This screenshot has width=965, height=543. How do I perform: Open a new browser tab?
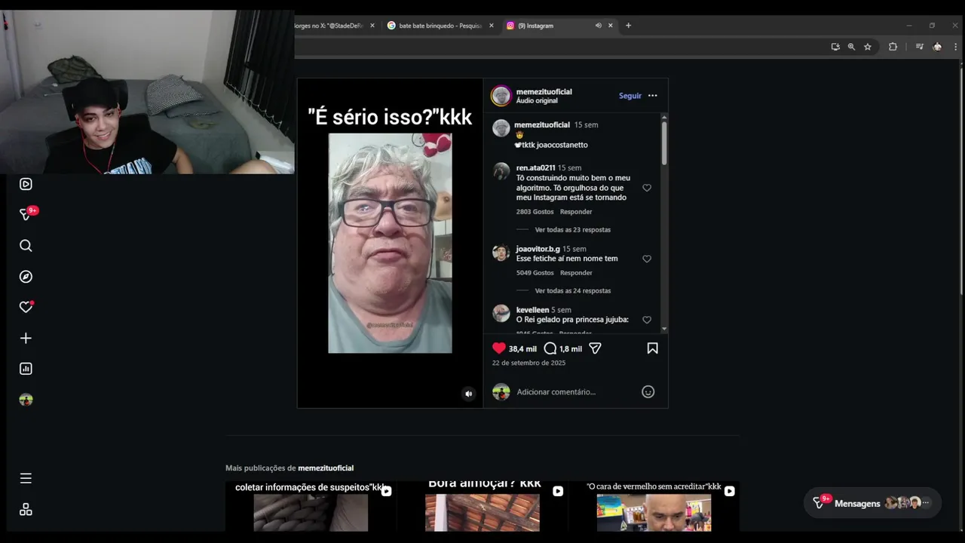coord(628,26)
